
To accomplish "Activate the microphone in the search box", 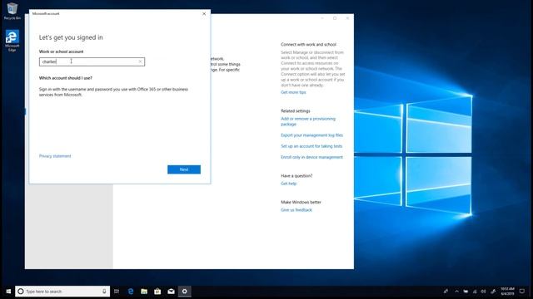I will pos(104,292).
